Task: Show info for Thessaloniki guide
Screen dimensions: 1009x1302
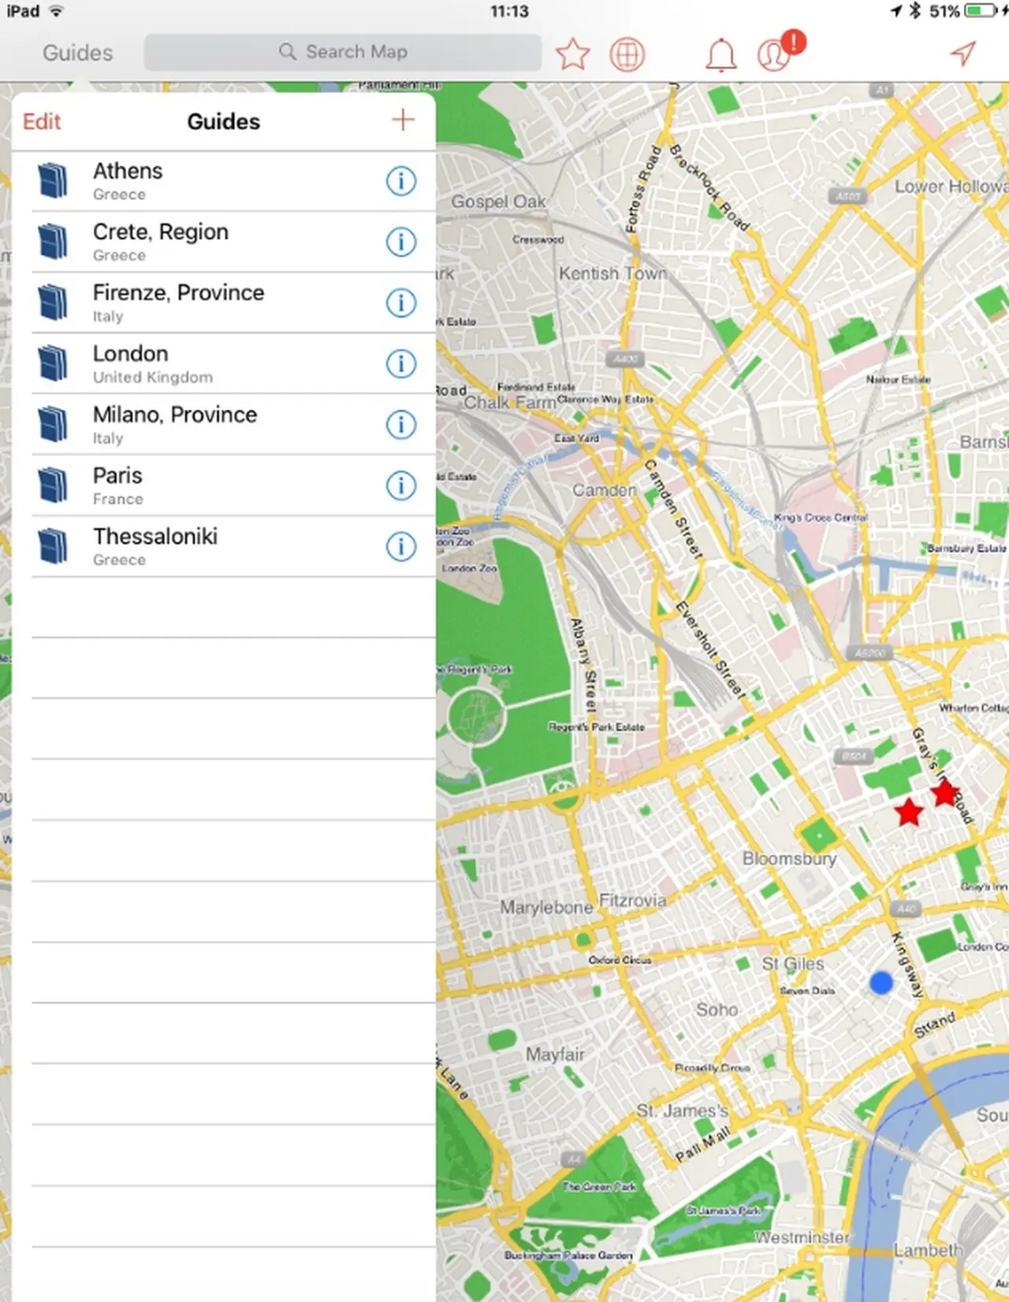Action: tap(401, 546)
